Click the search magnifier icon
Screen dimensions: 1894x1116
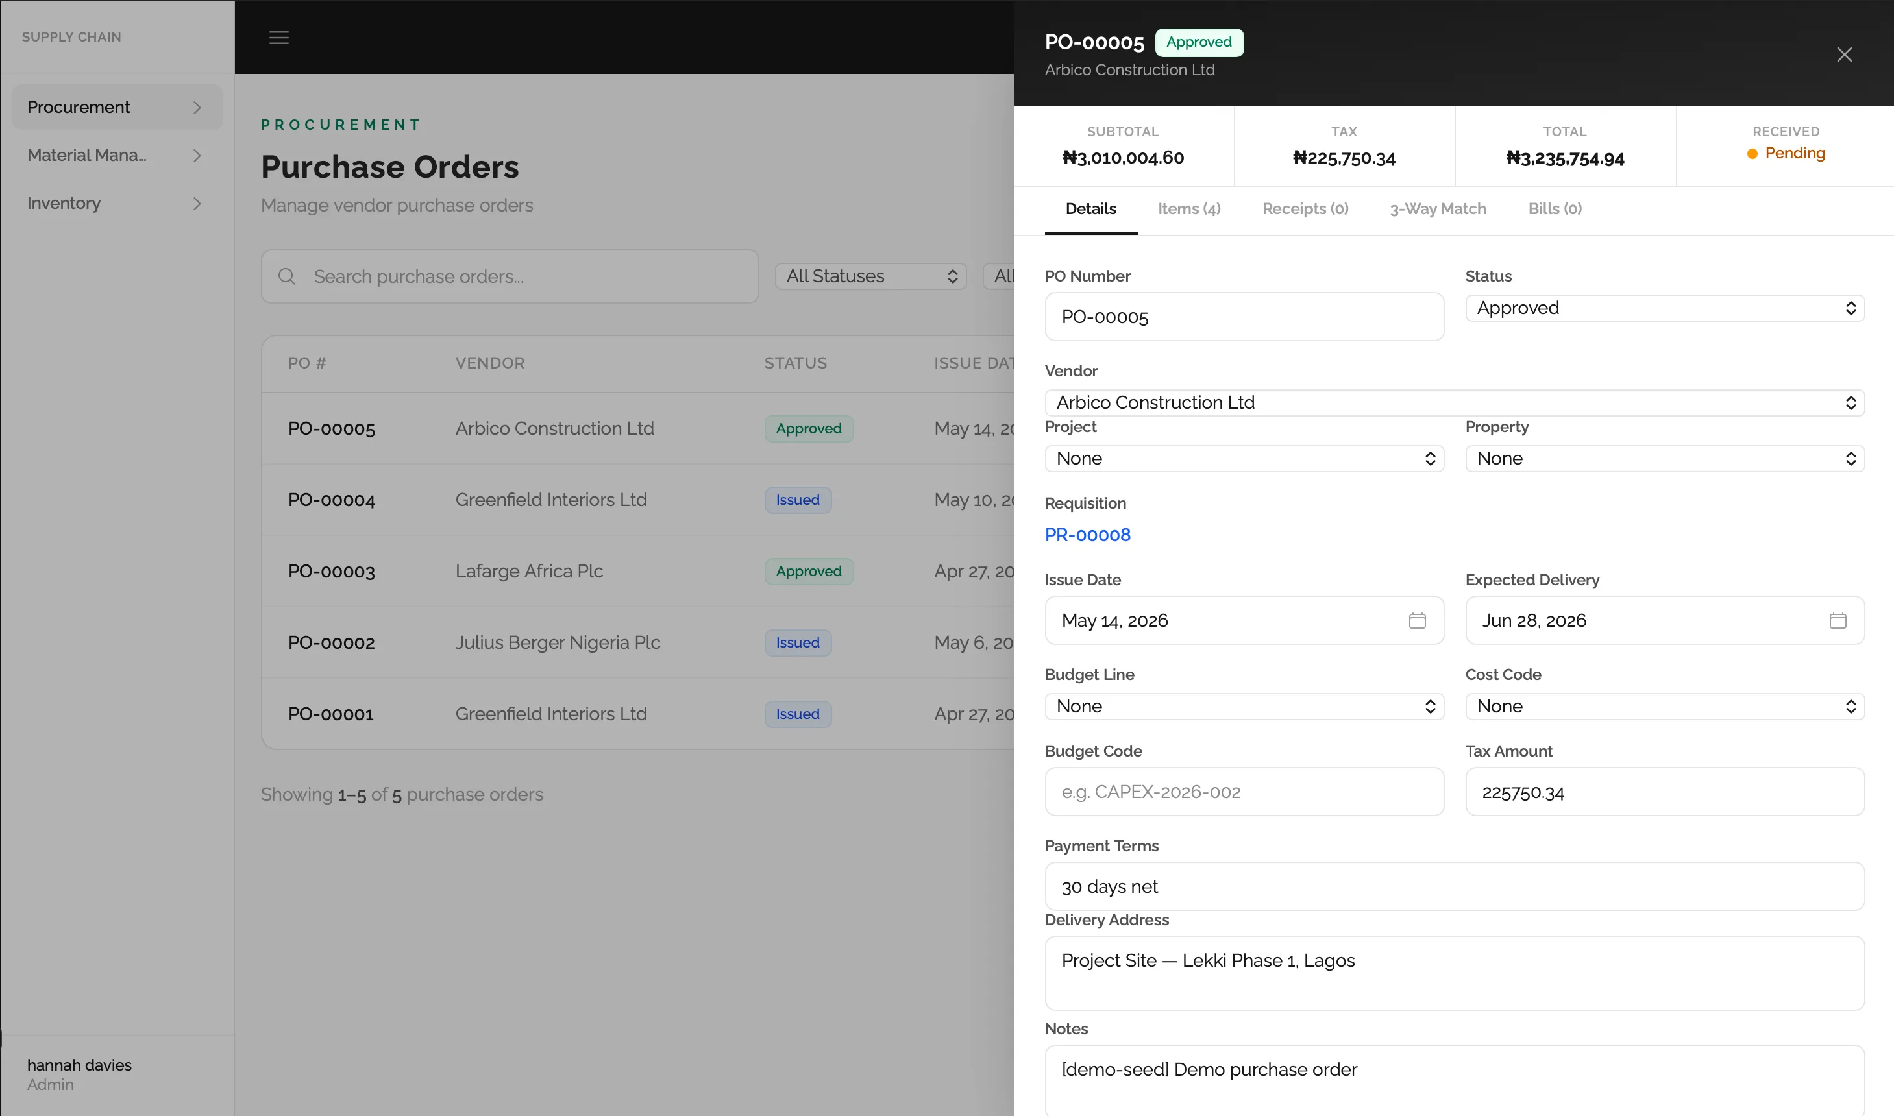click(x=287, y=276)
